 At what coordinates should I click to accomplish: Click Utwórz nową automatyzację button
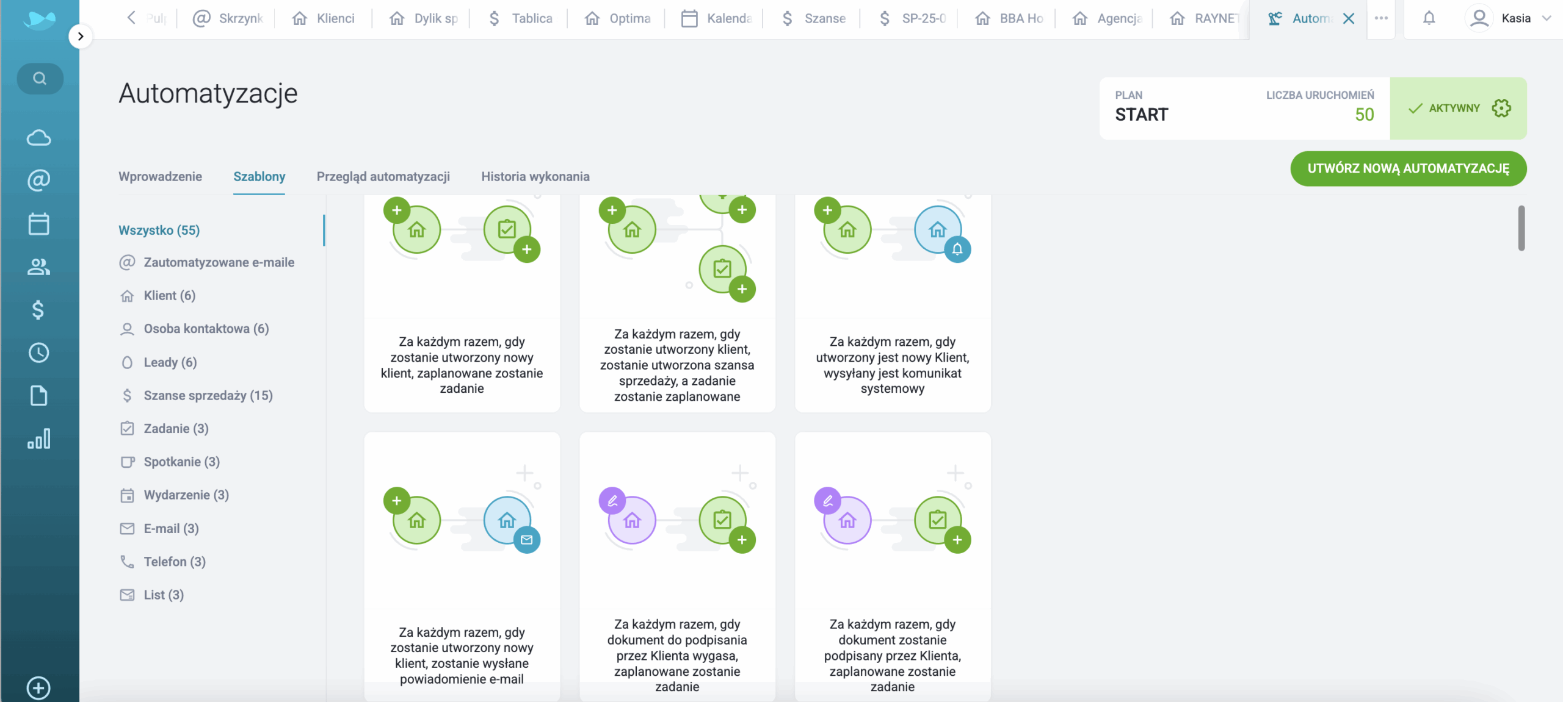tap(1408, 168)
